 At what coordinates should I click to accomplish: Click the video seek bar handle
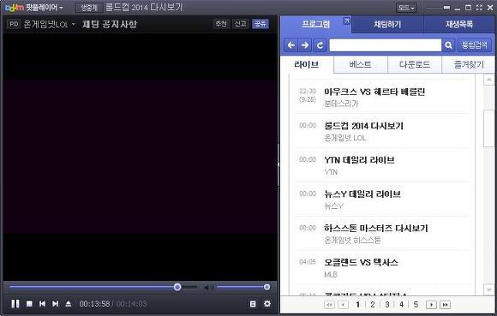coord(177,287)
